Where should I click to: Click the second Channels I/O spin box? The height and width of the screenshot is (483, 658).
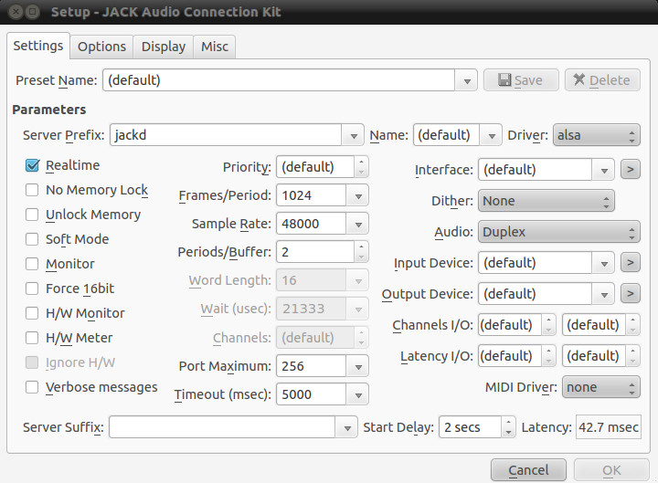coord(601,325)
